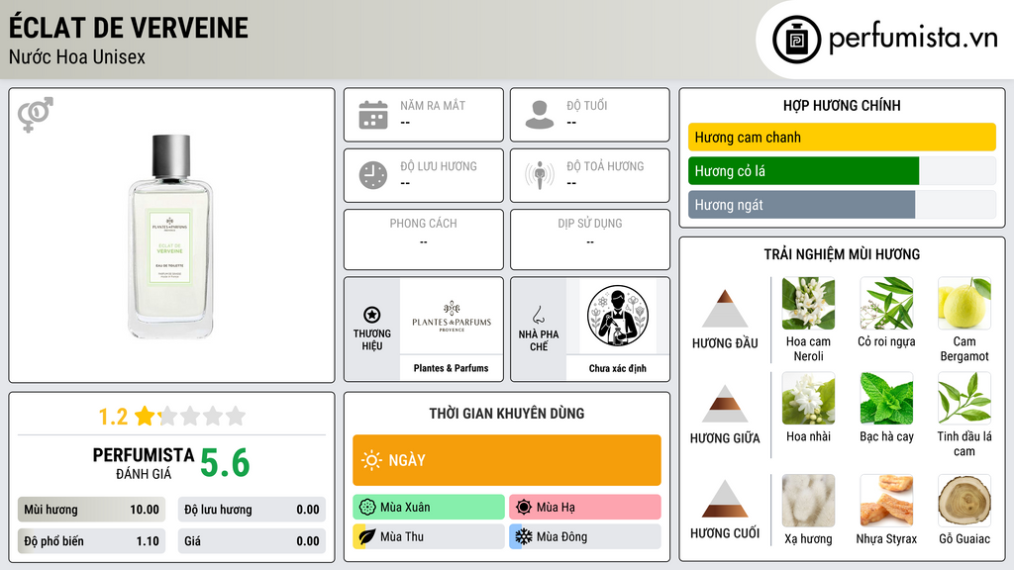Select the Mùa Đông season tag
This screenshot has width=1014, height=570.
tap(585, 536)
